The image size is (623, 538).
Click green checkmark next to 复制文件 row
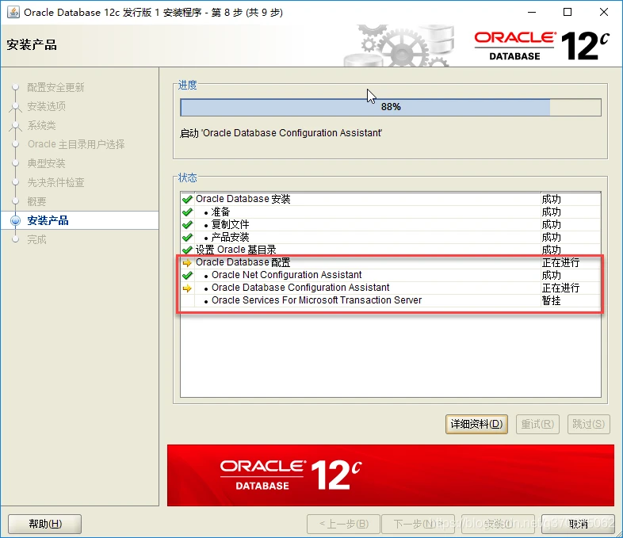(187, 225)
